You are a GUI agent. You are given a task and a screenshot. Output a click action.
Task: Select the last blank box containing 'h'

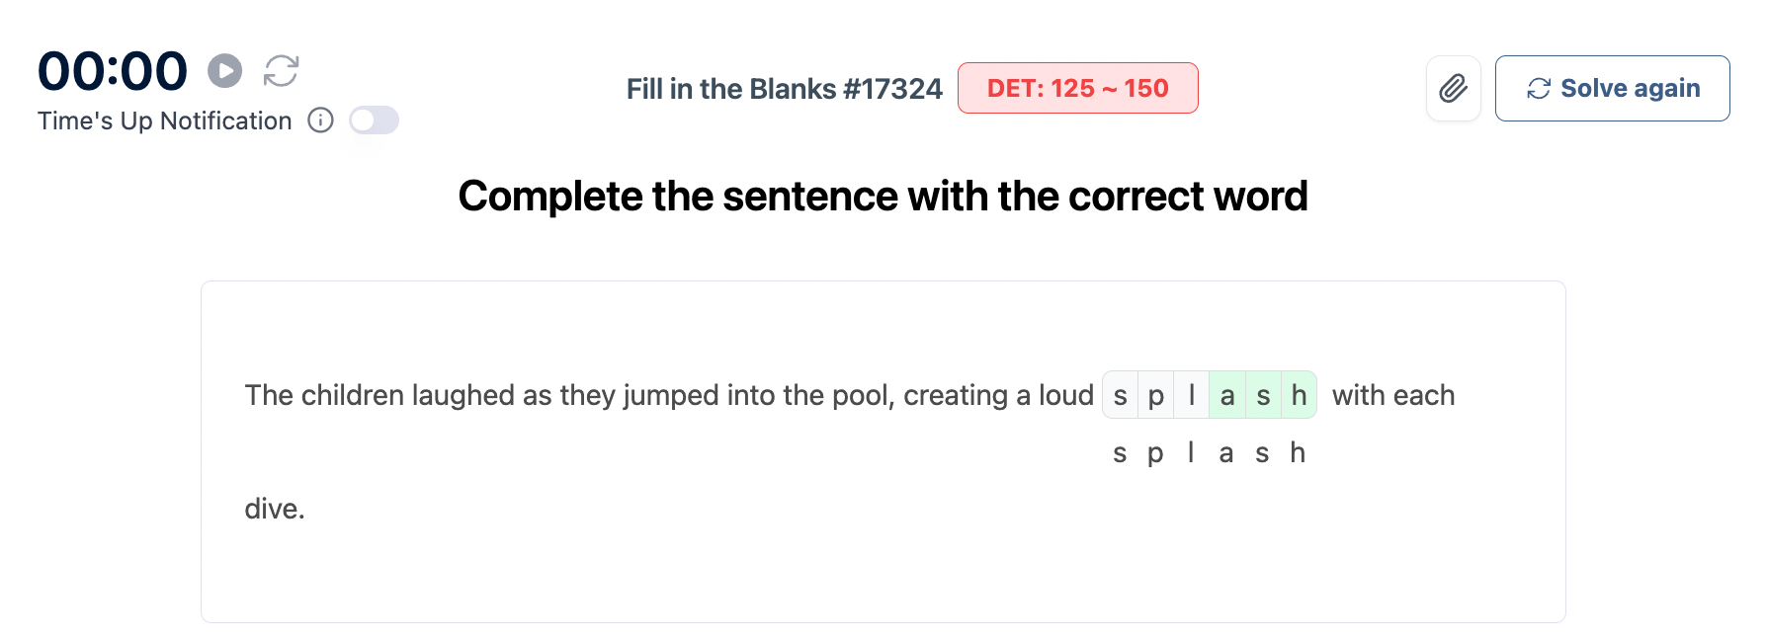point(1299,395)
